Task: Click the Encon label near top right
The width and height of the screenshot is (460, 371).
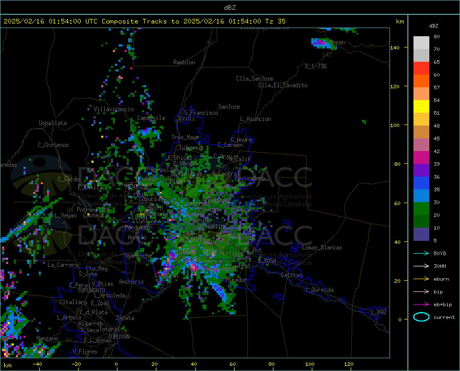Action: click(x=337, y=42)
